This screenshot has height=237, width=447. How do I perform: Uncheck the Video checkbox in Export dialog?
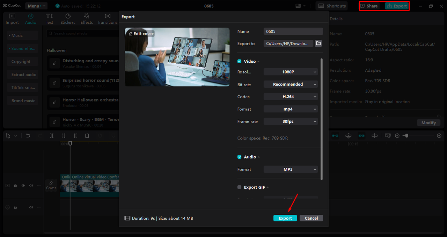pyautogui.click(x=240, y=61)
